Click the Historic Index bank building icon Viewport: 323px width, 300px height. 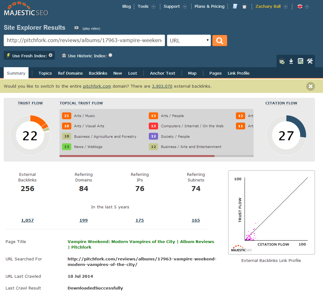pyautogui.click(x=64, y=55)
